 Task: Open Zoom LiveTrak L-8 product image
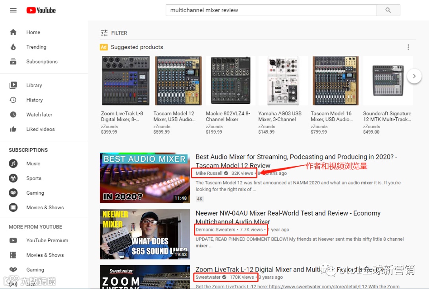126,80
